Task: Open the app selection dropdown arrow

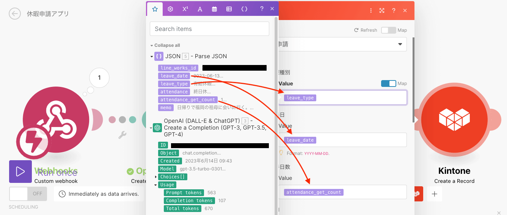Action: [x=400, y=44]
